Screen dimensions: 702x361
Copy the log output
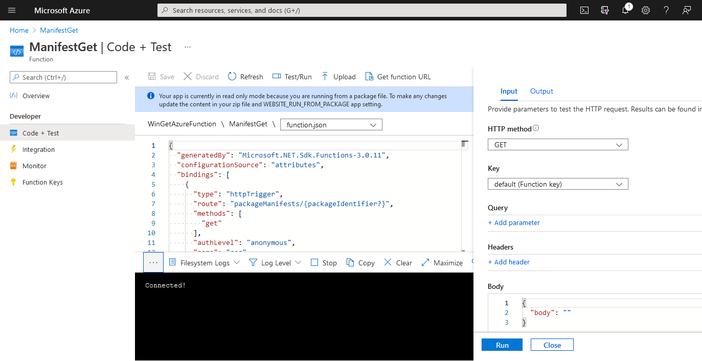360,263
